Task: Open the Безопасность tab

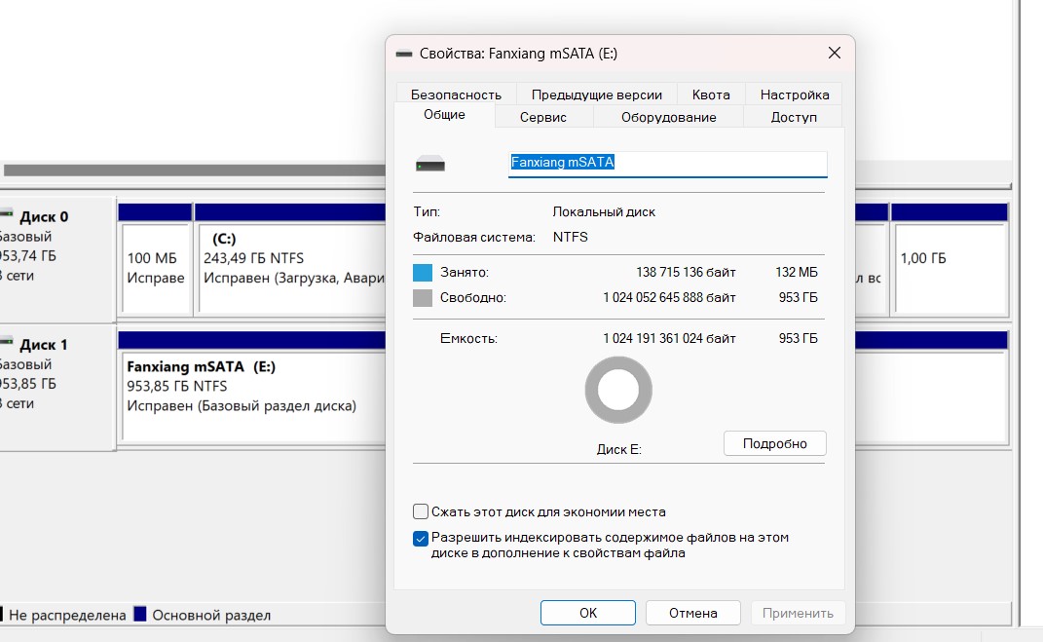Action: click(456, 94)
